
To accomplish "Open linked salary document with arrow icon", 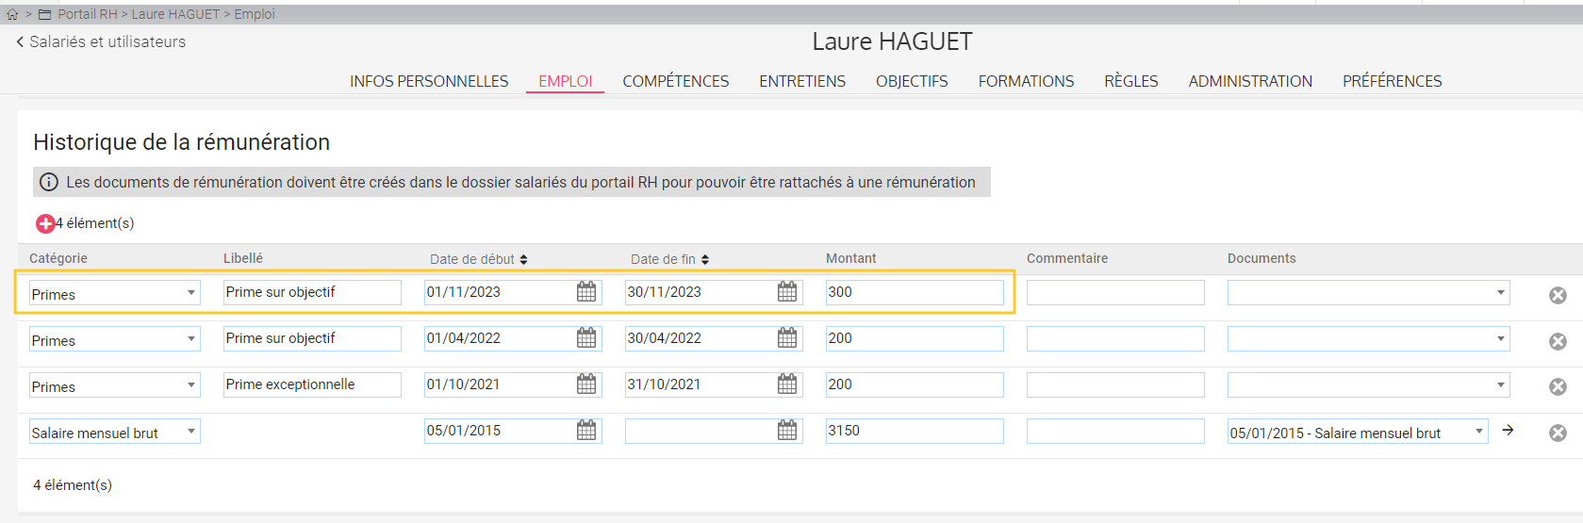I will pyautogui.click(x=1508, y=430).
